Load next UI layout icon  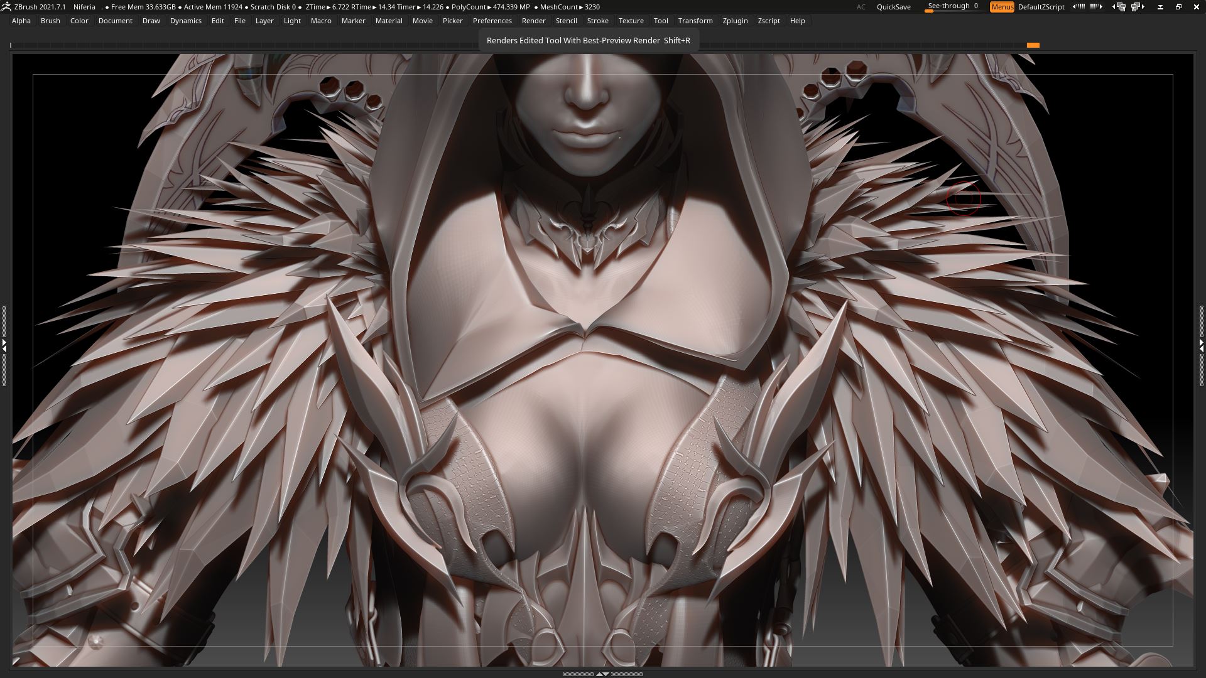[1138, 7]
